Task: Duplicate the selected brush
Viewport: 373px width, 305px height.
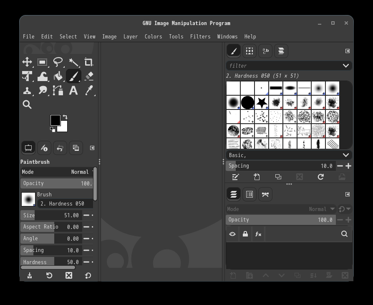Action: point(278,177)
